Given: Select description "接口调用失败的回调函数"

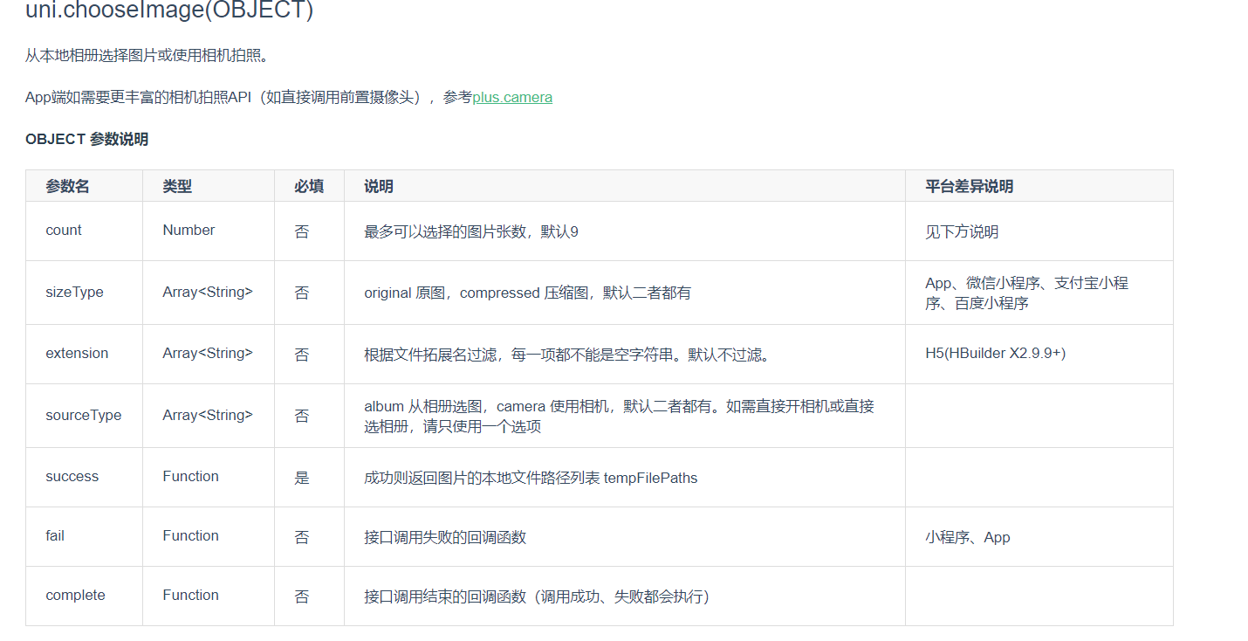Looking at the screenshot, I should pos(445,537).
